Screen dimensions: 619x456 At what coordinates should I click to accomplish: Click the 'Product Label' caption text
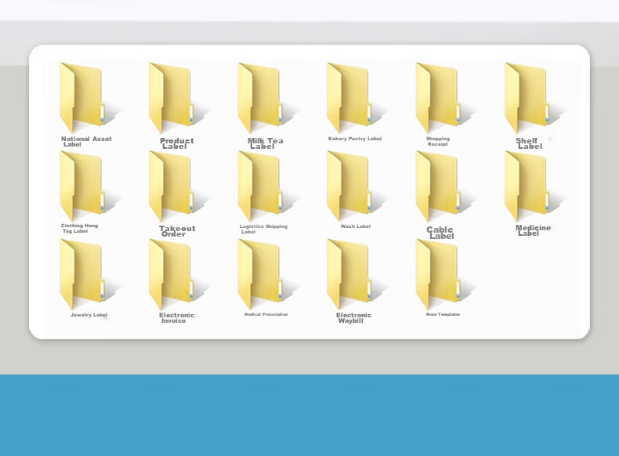tap(176, 143)
